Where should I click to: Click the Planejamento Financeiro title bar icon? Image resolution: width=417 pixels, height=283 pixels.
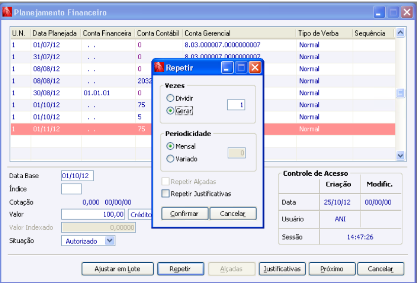point(7,12)
